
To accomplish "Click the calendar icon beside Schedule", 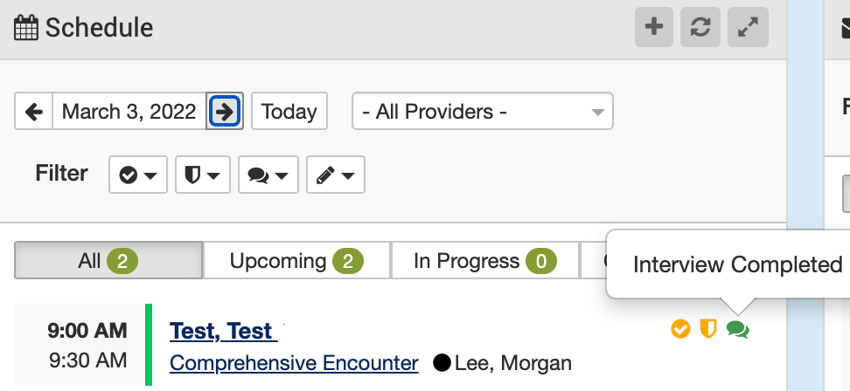I will tap(26, 28).
